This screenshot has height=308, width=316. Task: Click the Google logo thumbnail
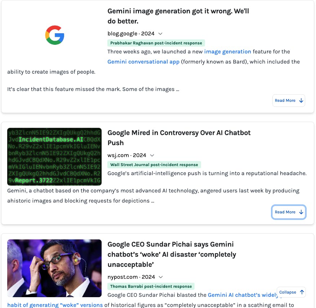pos(54,35)
